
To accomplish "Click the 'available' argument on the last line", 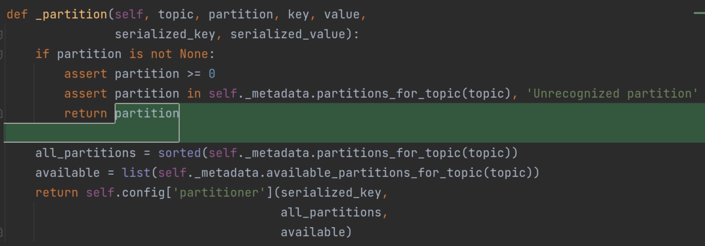I will click(313, 232).
